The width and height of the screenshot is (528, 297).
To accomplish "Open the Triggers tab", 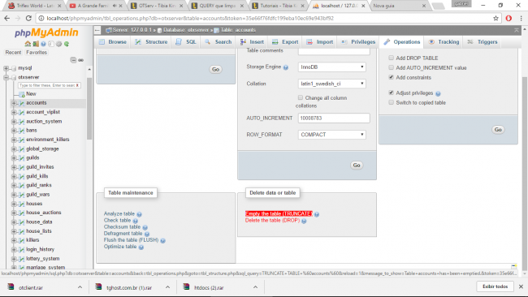I will tap(483, 42).
